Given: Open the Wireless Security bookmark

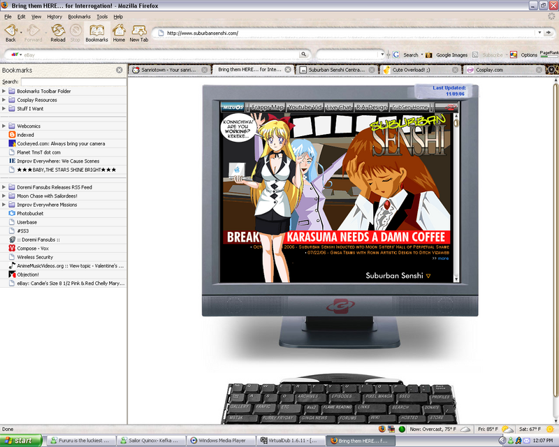Looking at the screenshot, I should click(x=35, y=257).
